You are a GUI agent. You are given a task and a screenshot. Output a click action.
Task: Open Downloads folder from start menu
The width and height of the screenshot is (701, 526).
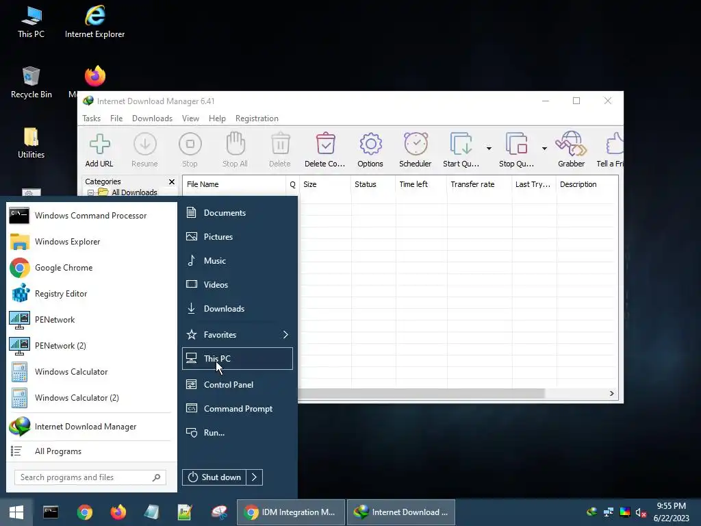[x=238, y=309]
